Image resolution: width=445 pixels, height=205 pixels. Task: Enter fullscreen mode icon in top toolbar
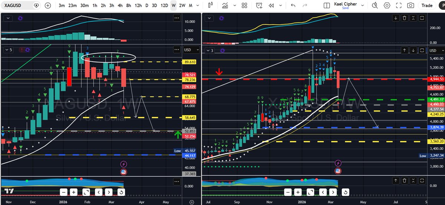tap(399, 6)
